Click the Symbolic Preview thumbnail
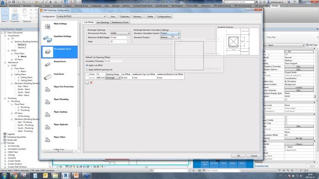This screenshot has width=319, height=179. [238, 41]
